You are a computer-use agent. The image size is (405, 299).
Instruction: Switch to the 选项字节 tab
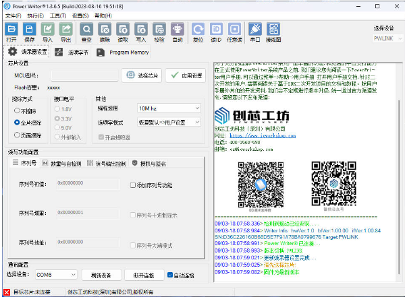[x=72, y=53]
